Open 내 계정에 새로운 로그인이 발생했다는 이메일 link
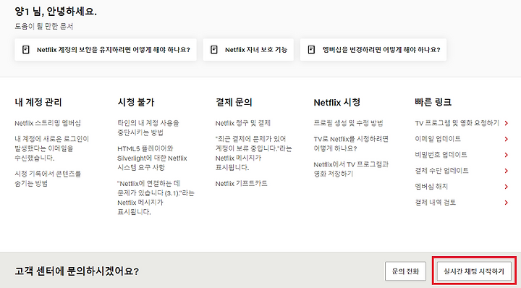This screenshot has height=288, width=521. 52,148
